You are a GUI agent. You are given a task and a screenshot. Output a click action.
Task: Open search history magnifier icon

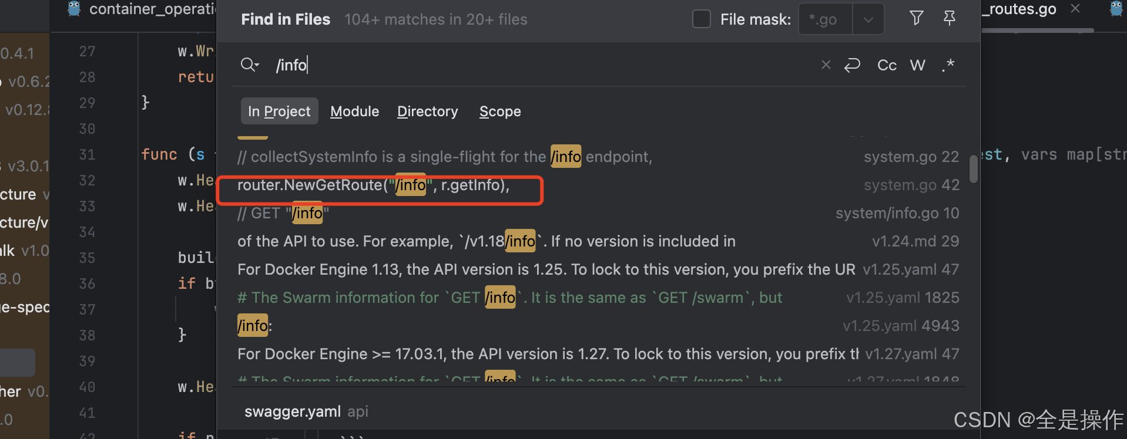tap(250, 65)
